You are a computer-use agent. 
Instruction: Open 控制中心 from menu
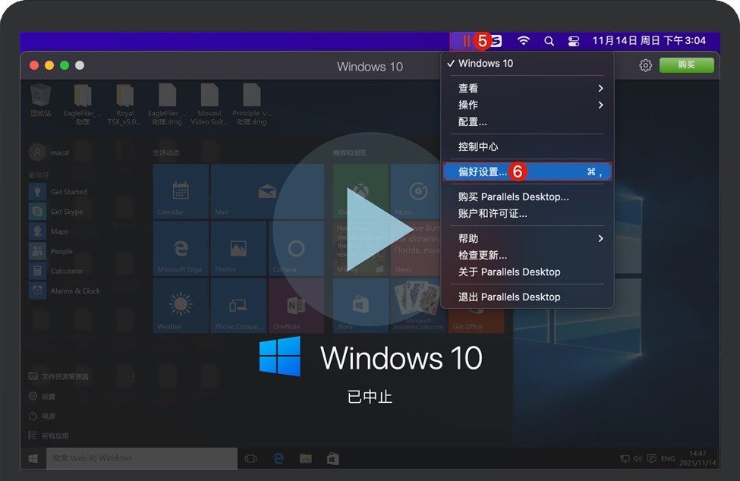527,146
